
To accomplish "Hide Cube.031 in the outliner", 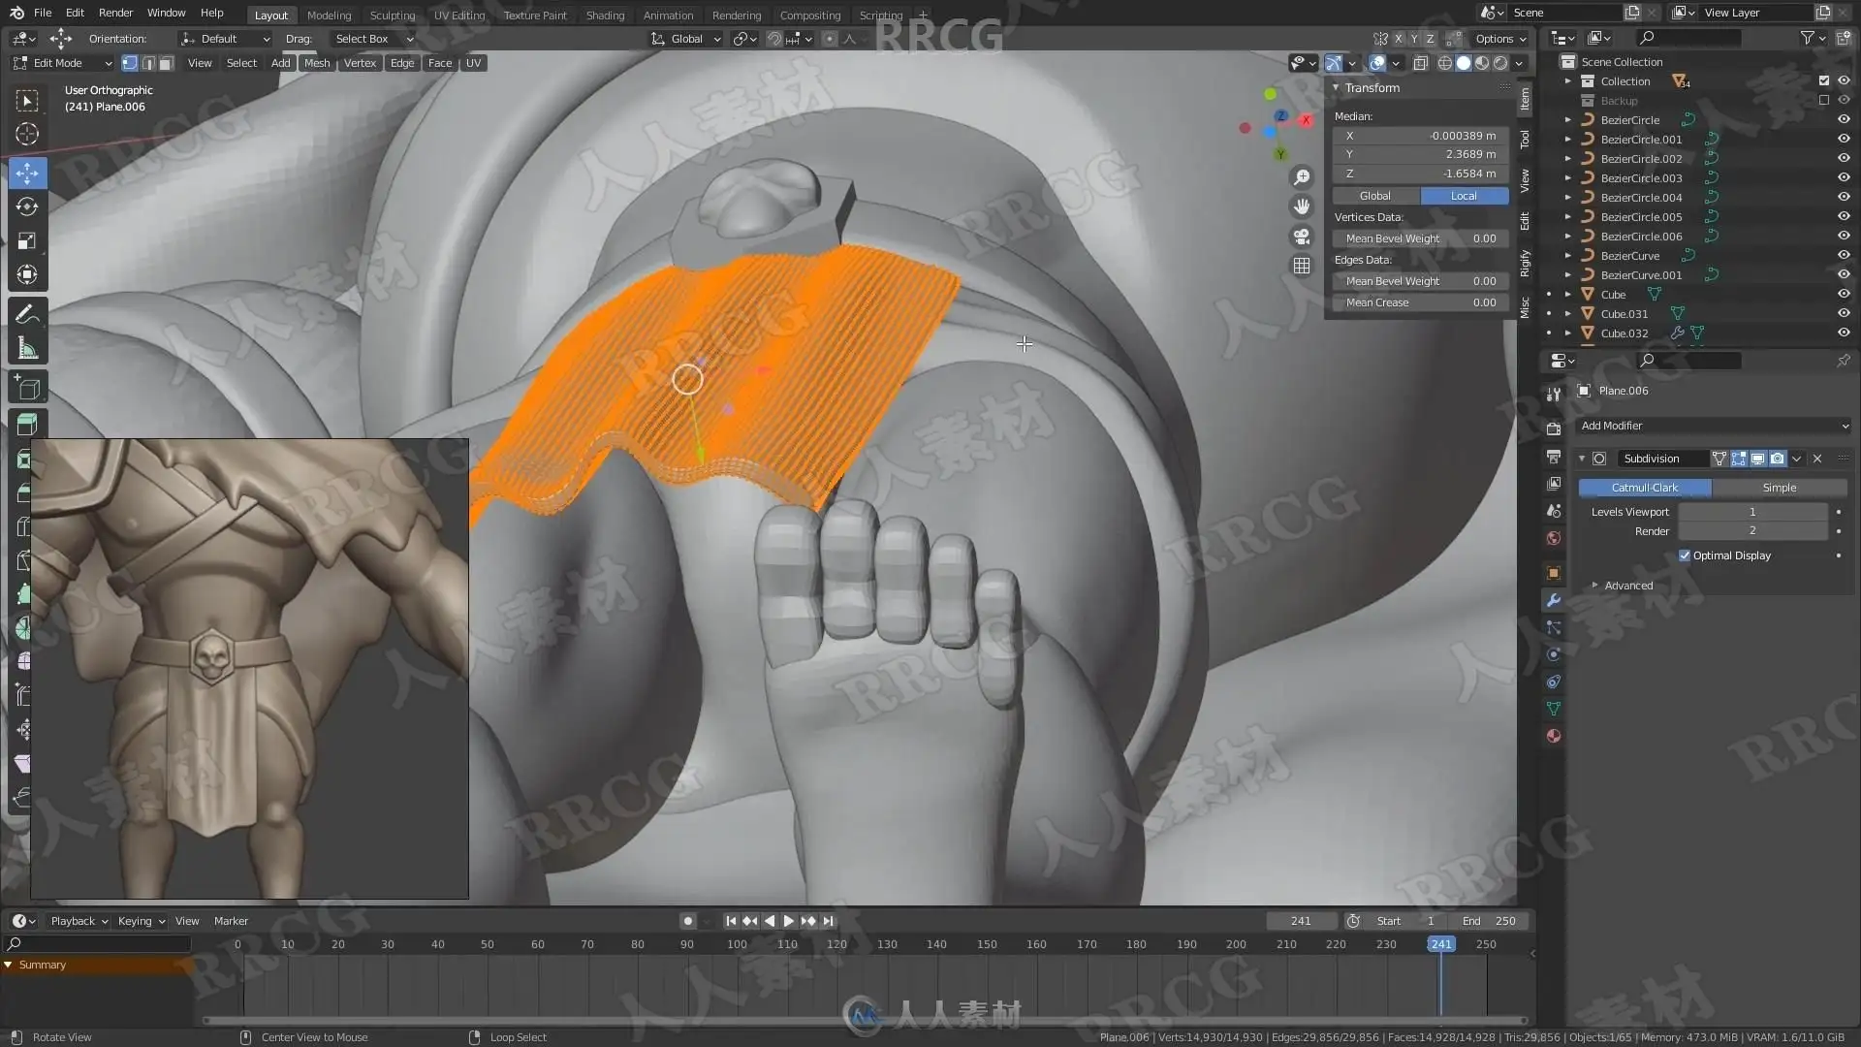I will [x=1844, y=314].
